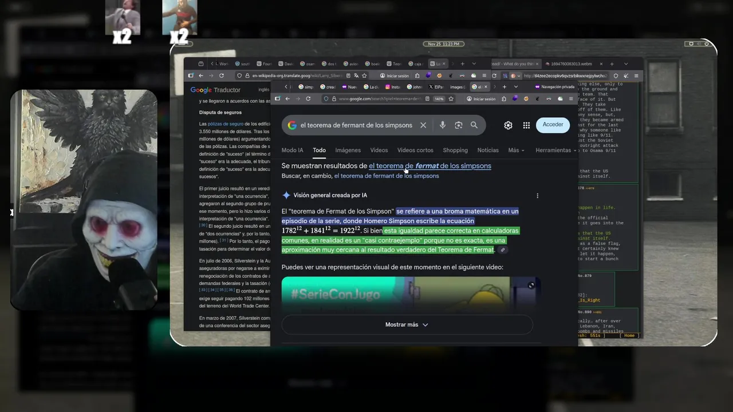Expand the #SerieConJugo video to fullscreen
The height and width of the screenshot is (412, 733).
531,286
